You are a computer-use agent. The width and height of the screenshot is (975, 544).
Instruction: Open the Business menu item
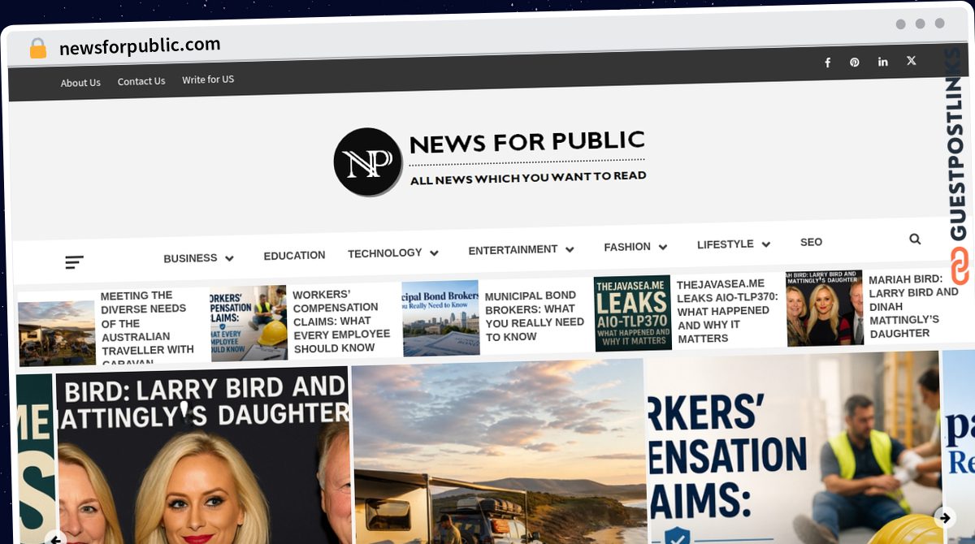[190, 258]
